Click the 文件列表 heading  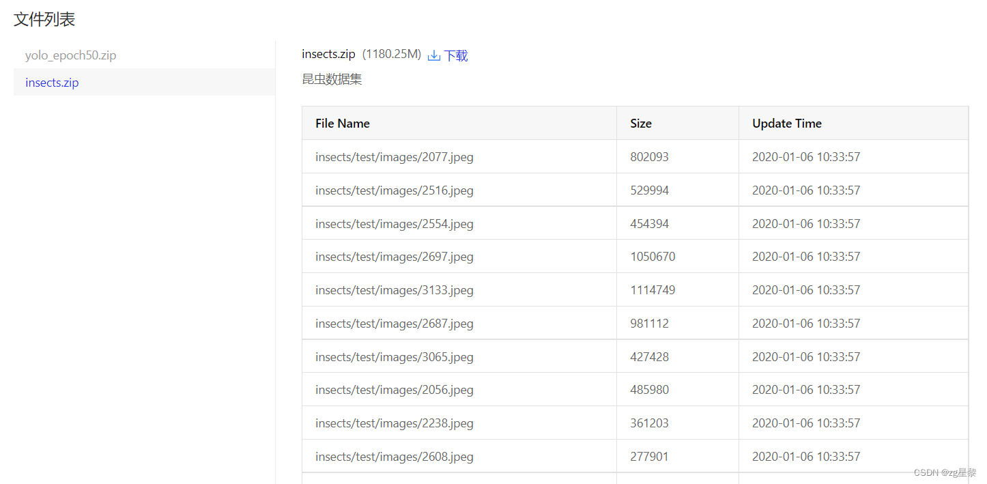point(44,20)
